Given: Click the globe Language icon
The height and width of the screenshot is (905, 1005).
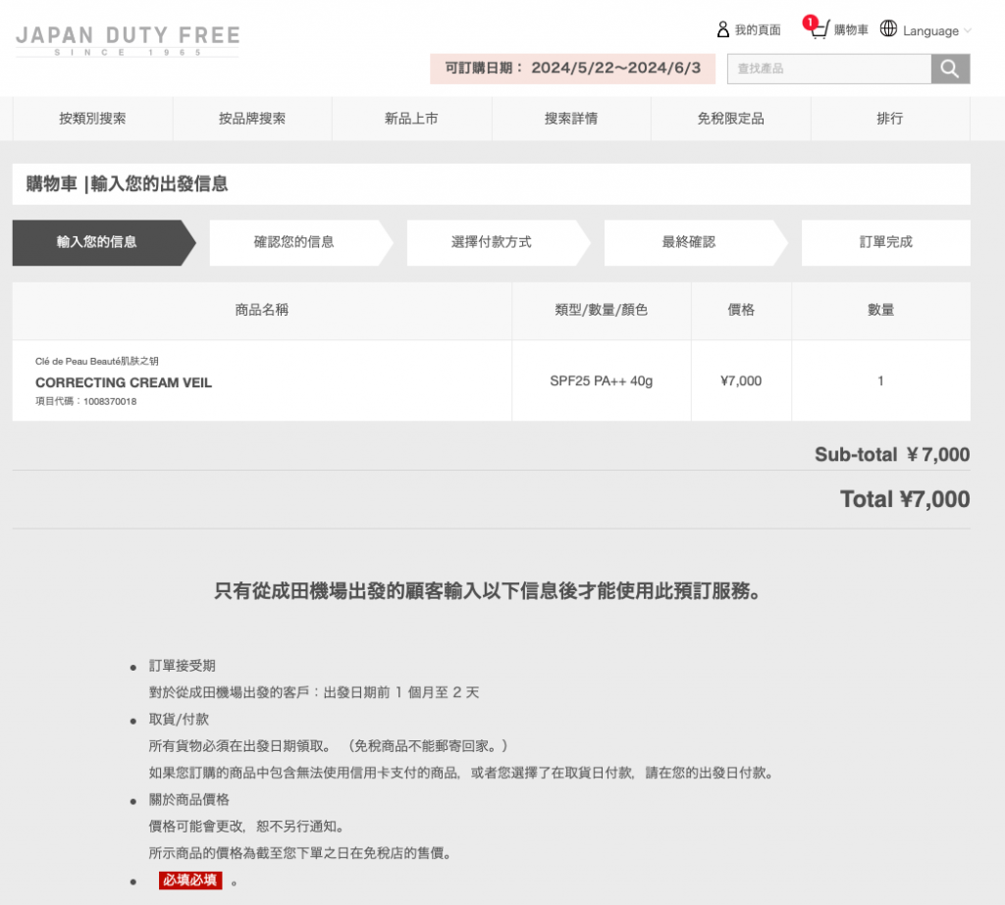Looking at the screenshot, I should 888,29.
